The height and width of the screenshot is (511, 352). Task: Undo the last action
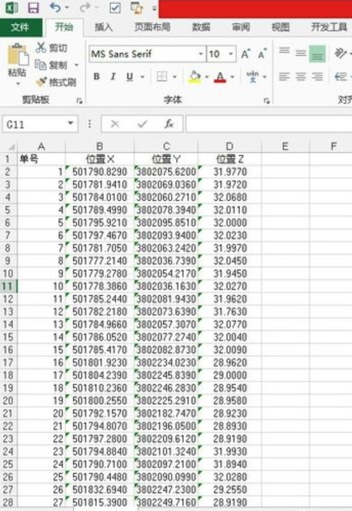[55, 7]
